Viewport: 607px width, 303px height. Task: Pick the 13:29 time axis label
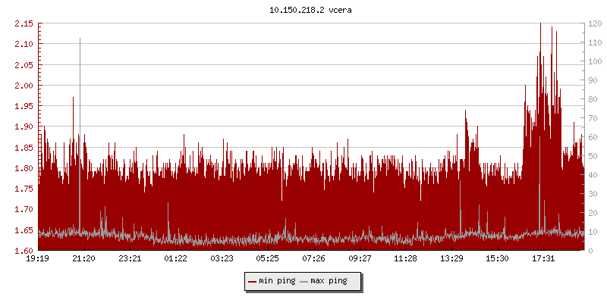[x=451, y=259]
